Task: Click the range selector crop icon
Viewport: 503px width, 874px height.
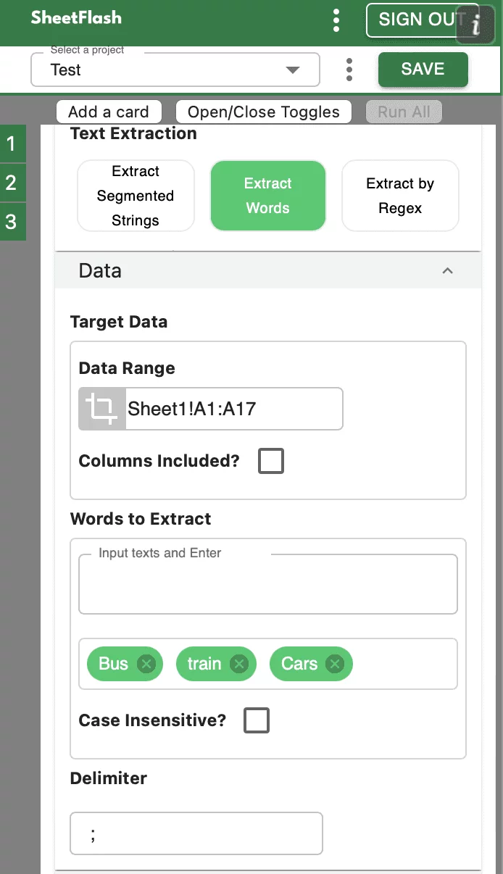Action: pos(102,409)
